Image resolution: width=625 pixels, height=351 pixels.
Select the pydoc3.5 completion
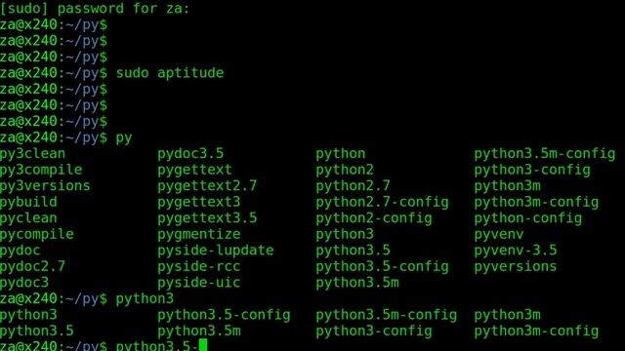190,154
